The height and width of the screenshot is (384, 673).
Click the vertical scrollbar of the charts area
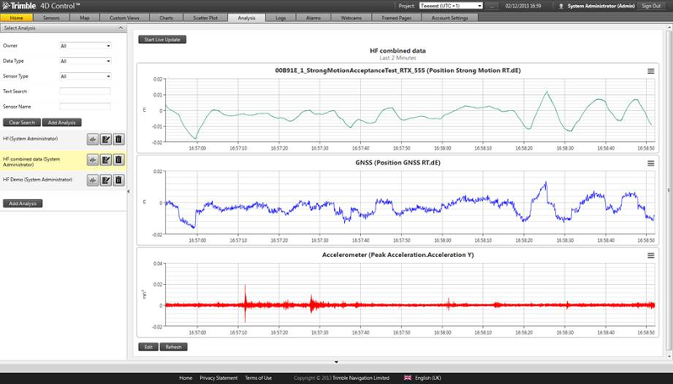[670, 192]
